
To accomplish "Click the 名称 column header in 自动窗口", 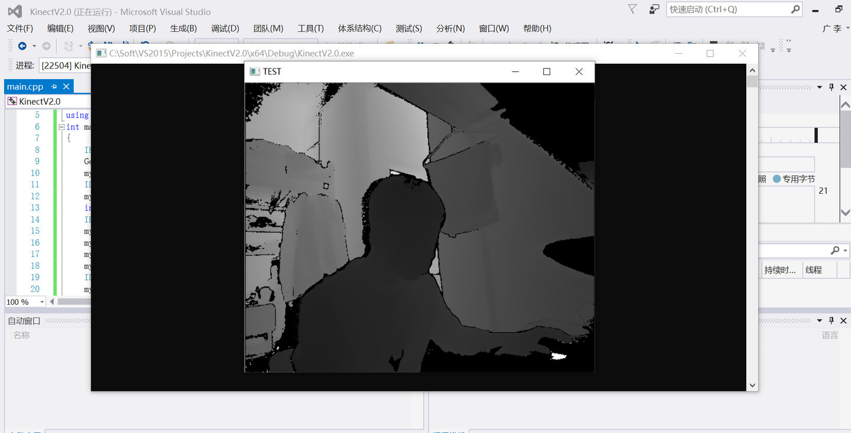I will [x=21, y=334].
